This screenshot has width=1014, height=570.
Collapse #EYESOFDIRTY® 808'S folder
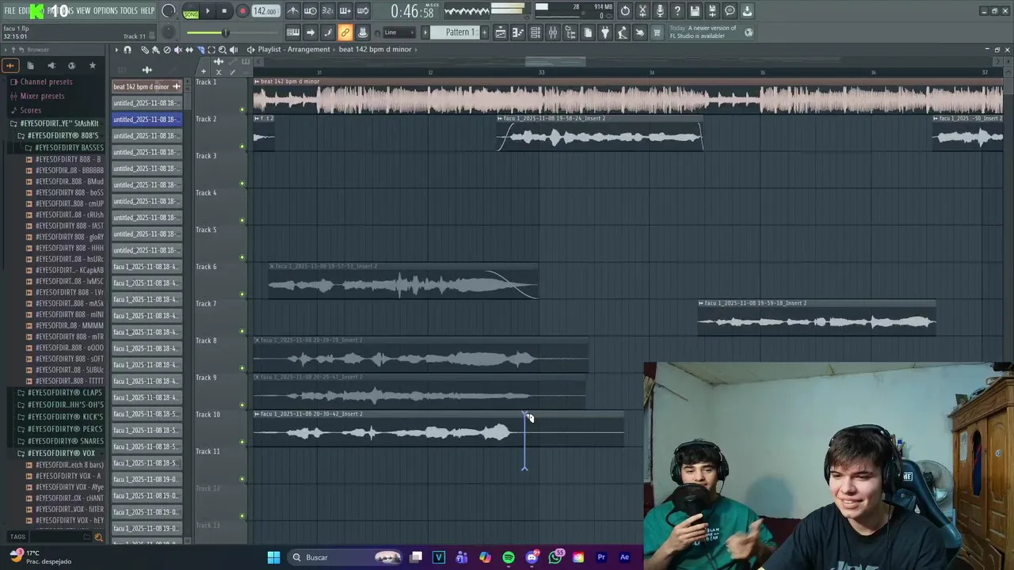[63, 135]
